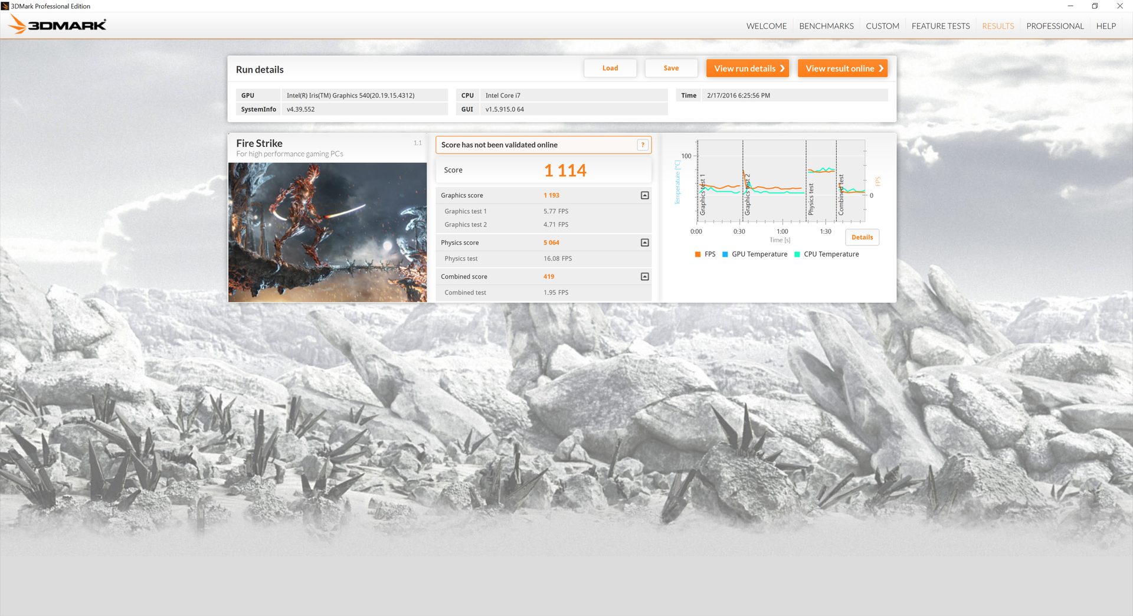The width and height of the screenshot is (1133, 616).
Task: Click the FPS orange legend swatch
Action: click(698, 254)
